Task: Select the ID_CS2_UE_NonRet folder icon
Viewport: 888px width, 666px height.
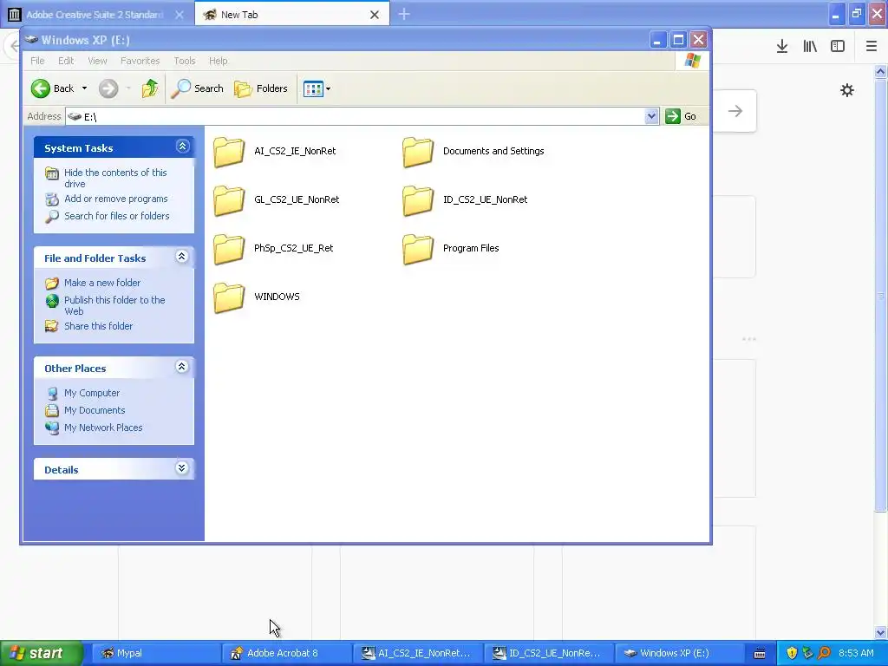Action: pyautogui.click(x=418, y=200)
